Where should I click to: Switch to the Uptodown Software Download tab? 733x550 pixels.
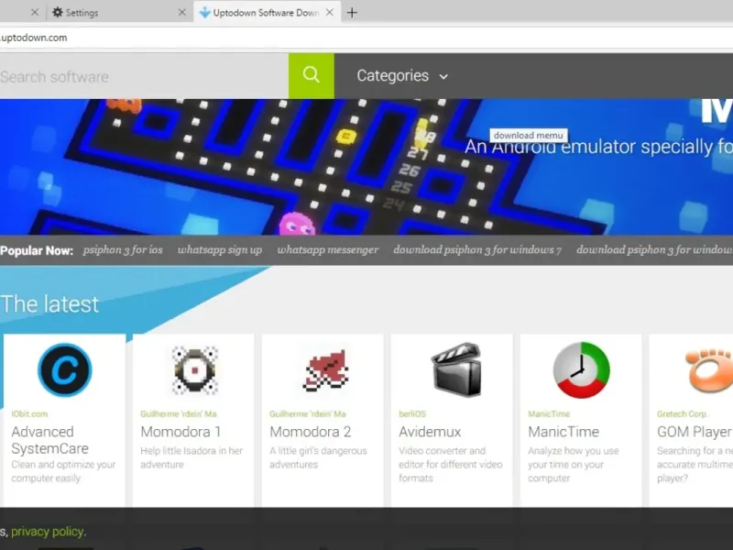[267, 13]
